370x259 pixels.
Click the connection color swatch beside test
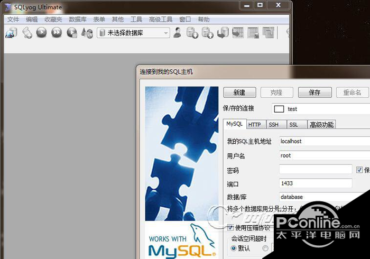coord(279,109)
